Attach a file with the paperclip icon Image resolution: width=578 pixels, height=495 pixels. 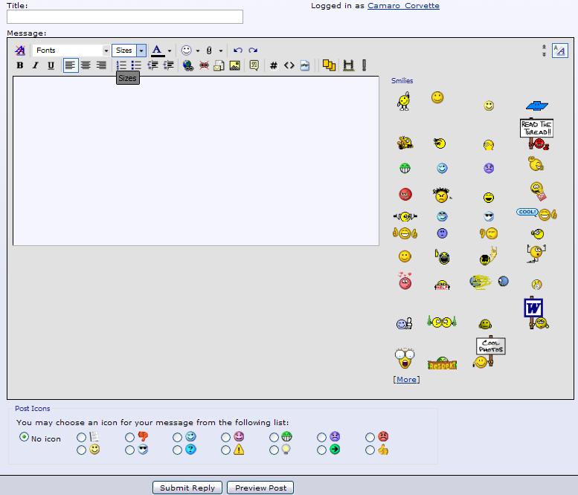click(x=209, y=50)
